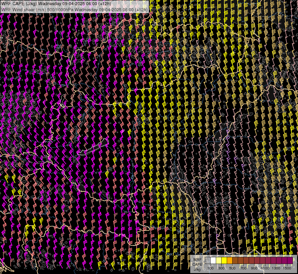Click the WRF Wind shear title line
The image size is (298, 274).
click(x=75, y=9)
